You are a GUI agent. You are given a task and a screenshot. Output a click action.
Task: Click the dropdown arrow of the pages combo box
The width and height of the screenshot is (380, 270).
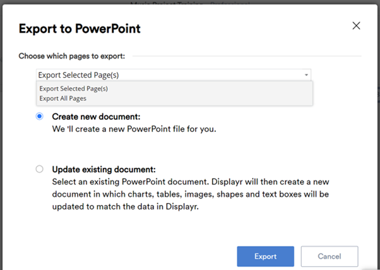pos(306,75)
